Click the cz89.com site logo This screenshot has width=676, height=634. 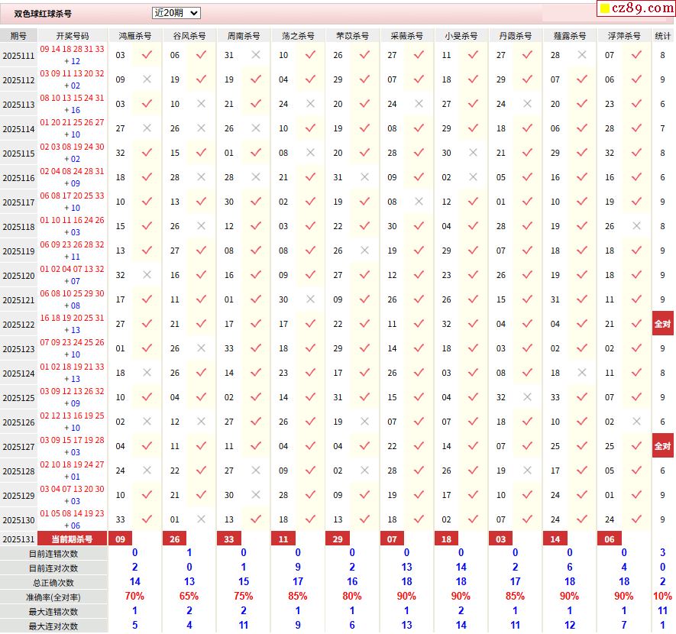636,8
